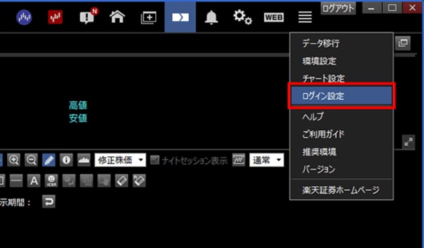Select バージョン menu item
The width and height of the screenshot is (424, 248).
(342, 169)
